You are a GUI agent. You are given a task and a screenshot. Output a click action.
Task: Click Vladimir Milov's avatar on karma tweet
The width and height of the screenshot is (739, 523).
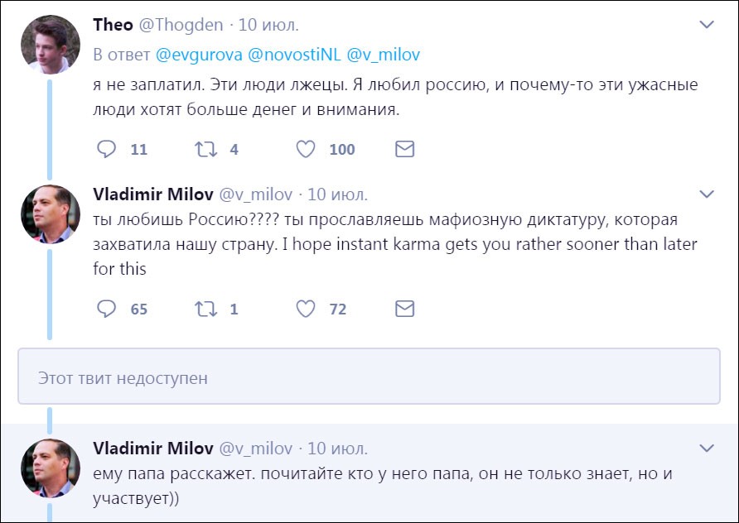(x=50, y=214)
